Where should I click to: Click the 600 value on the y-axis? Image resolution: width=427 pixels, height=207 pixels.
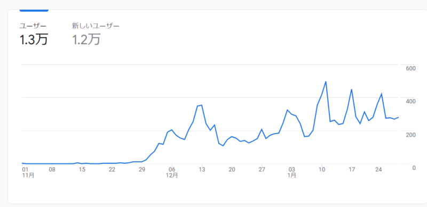point(410,68)
